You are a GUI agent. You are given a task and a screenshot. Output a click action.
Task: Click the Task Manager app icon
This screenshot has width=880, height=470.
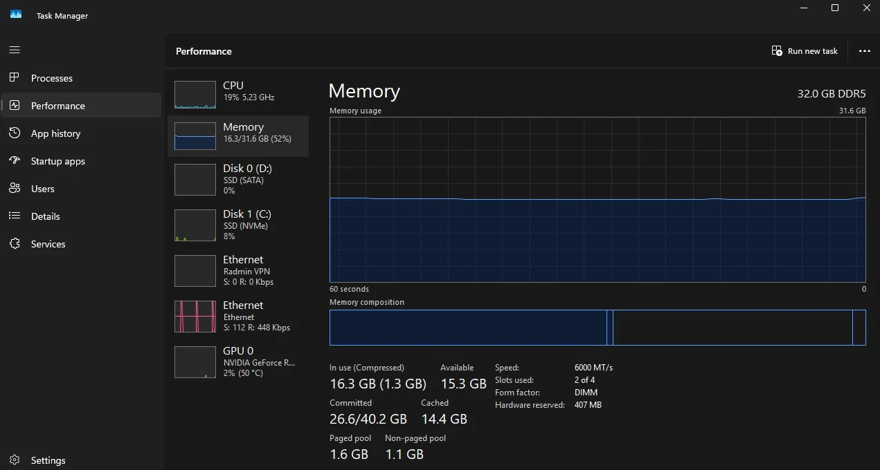coord(16,15)
